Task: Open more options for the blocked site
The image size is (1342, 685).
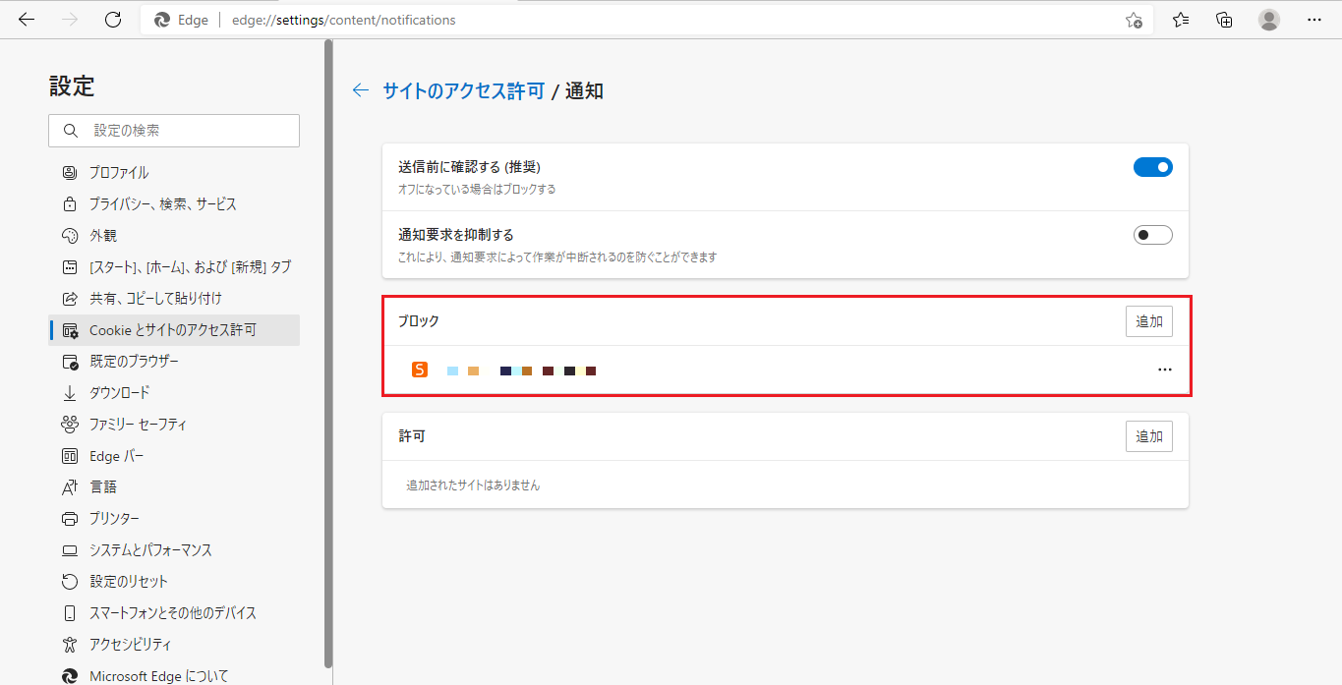Action: pos(1165,370)
